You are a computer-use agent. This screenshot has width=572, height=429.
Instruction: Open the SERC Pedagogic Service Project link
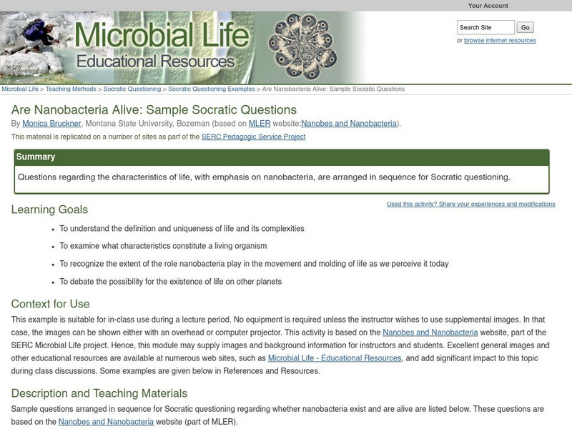pyautogui.click(x=254, y=135)
